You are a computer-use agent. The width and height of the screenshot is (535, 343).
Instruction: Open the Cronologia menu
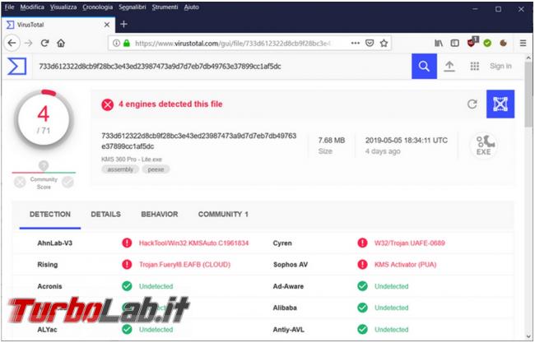[x=98, y=7]
